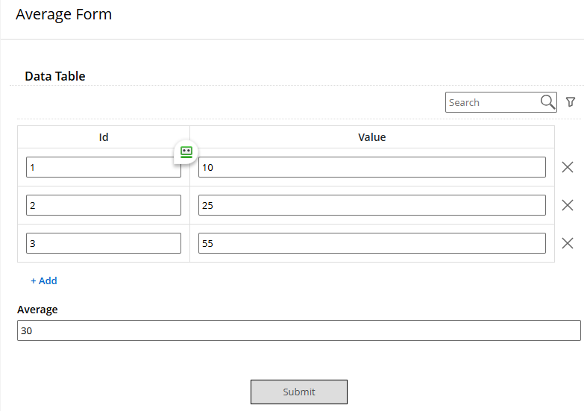Click the Id column header
Viewport: 584px width, 411px height.
[104, 137]
